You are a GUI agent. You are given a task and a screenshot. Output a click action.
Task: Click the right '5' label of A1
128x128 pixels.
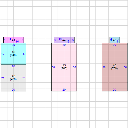pos(22,40)
